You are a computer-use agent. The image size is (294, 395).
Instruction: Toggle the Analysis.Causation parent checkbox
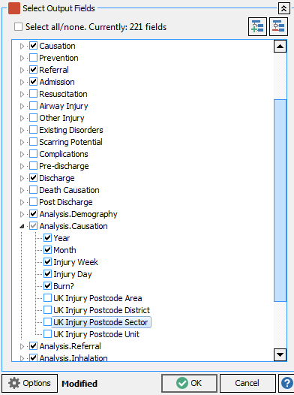pos(34,226)
